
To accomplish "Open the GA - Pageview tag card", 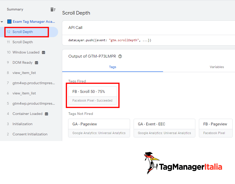I will (x=99, y=128).
